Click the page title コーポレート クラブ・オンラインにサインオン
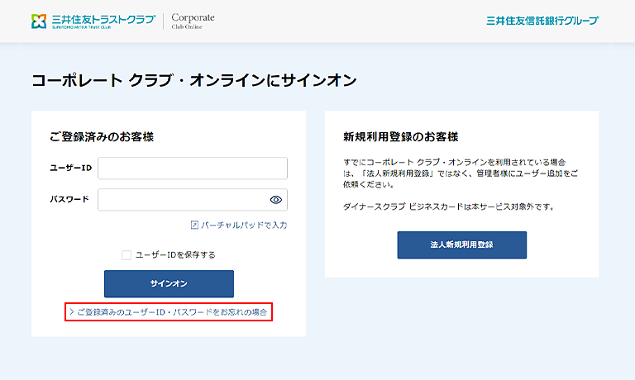Viewport: 635px width, 380px height. (x=194, y=80)
